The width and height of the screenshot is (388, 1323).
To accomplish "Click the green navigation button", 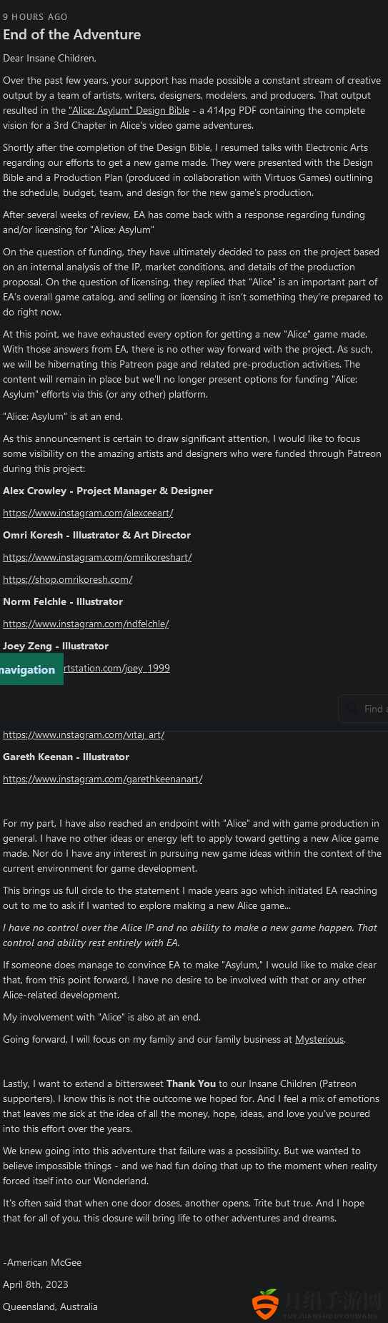I will point(31,669).
